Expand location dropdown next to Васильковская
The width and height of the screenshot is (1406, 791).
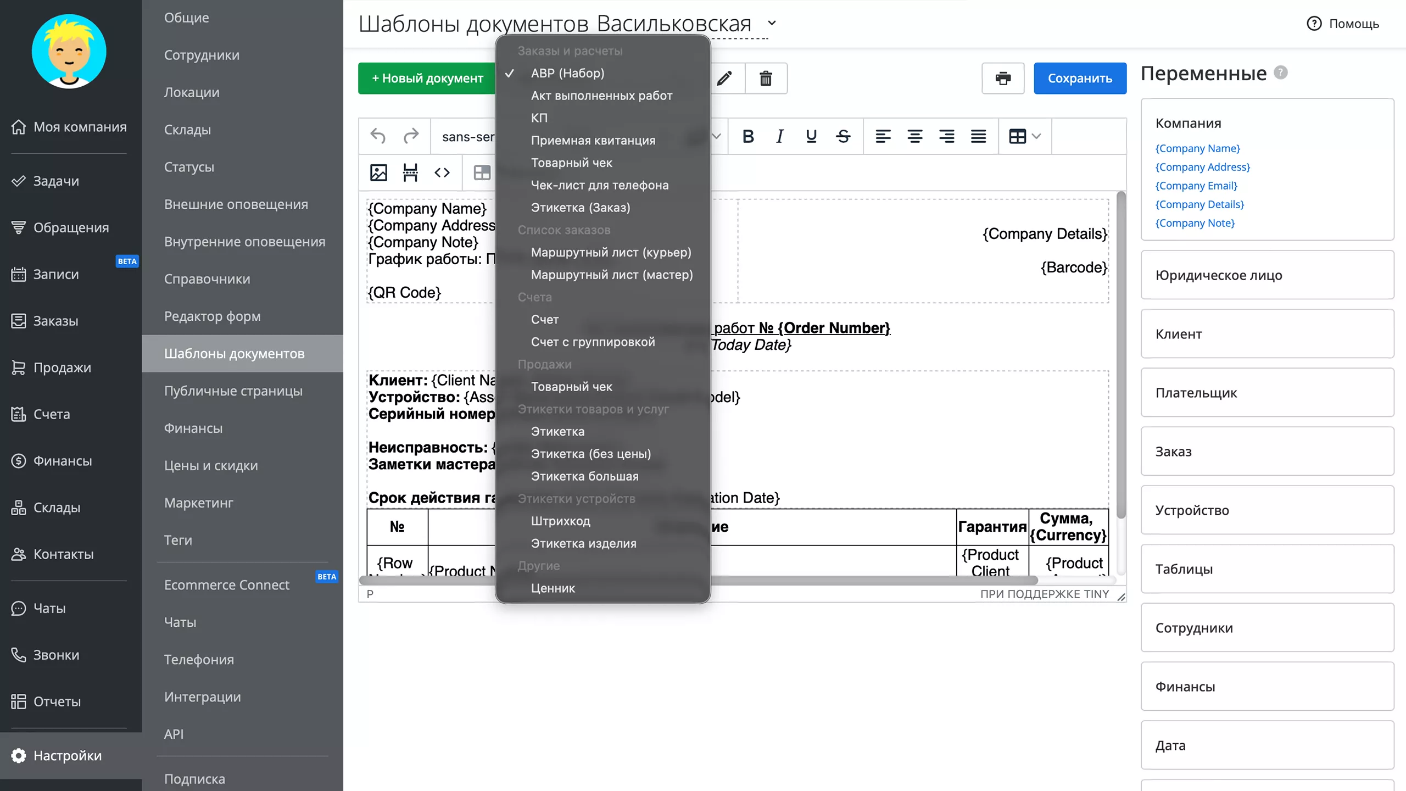coord(772,23)
